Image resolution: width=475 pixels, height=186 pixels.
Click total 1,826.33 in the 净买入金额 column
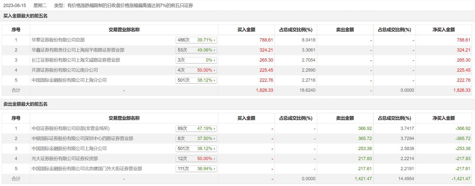[462, 90]
